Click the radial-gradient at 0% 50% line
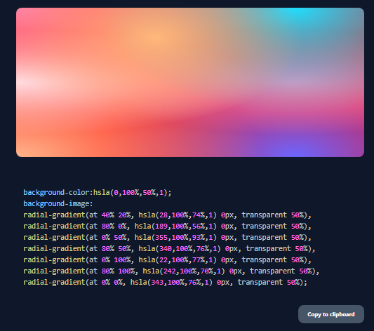The width and height of the screenshot is (374, 331). tap(168, 237)
